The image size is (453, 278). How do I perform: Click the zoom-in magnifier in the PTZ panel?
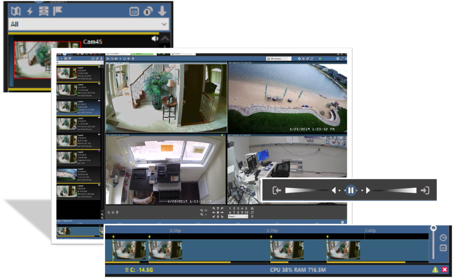[202, 210]
